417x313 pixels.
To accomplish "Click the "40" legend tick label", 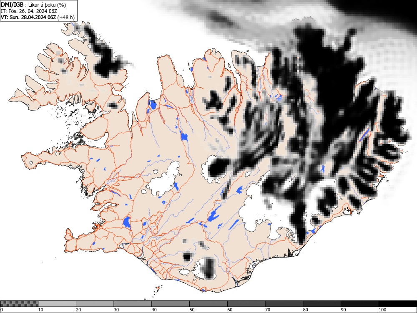I will pyautogui.click(x=154, y=310).
